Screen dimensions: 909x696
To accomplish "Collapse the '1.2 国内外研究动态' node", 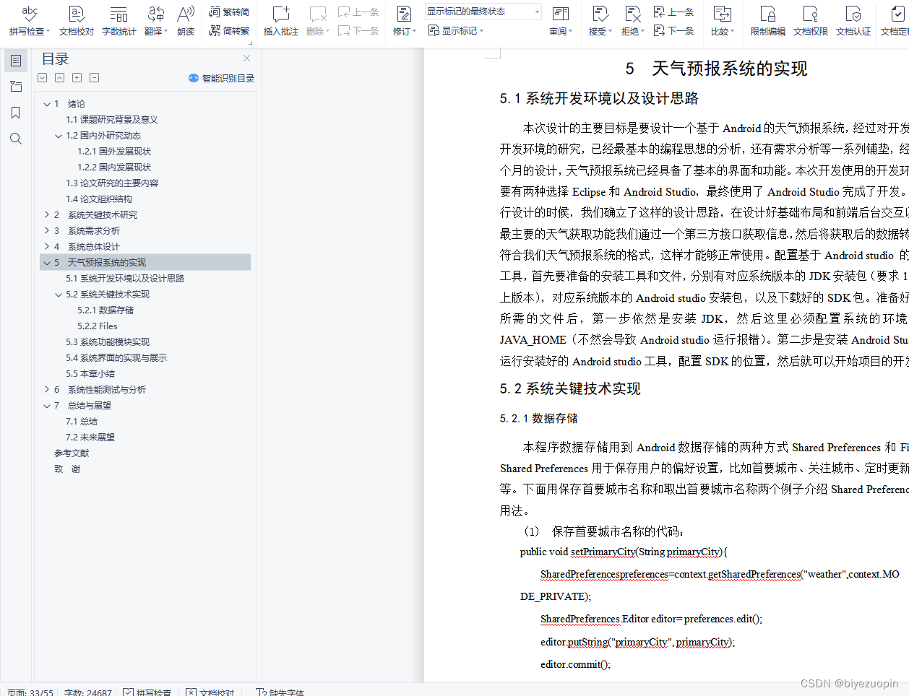I will tap(59, 136).
